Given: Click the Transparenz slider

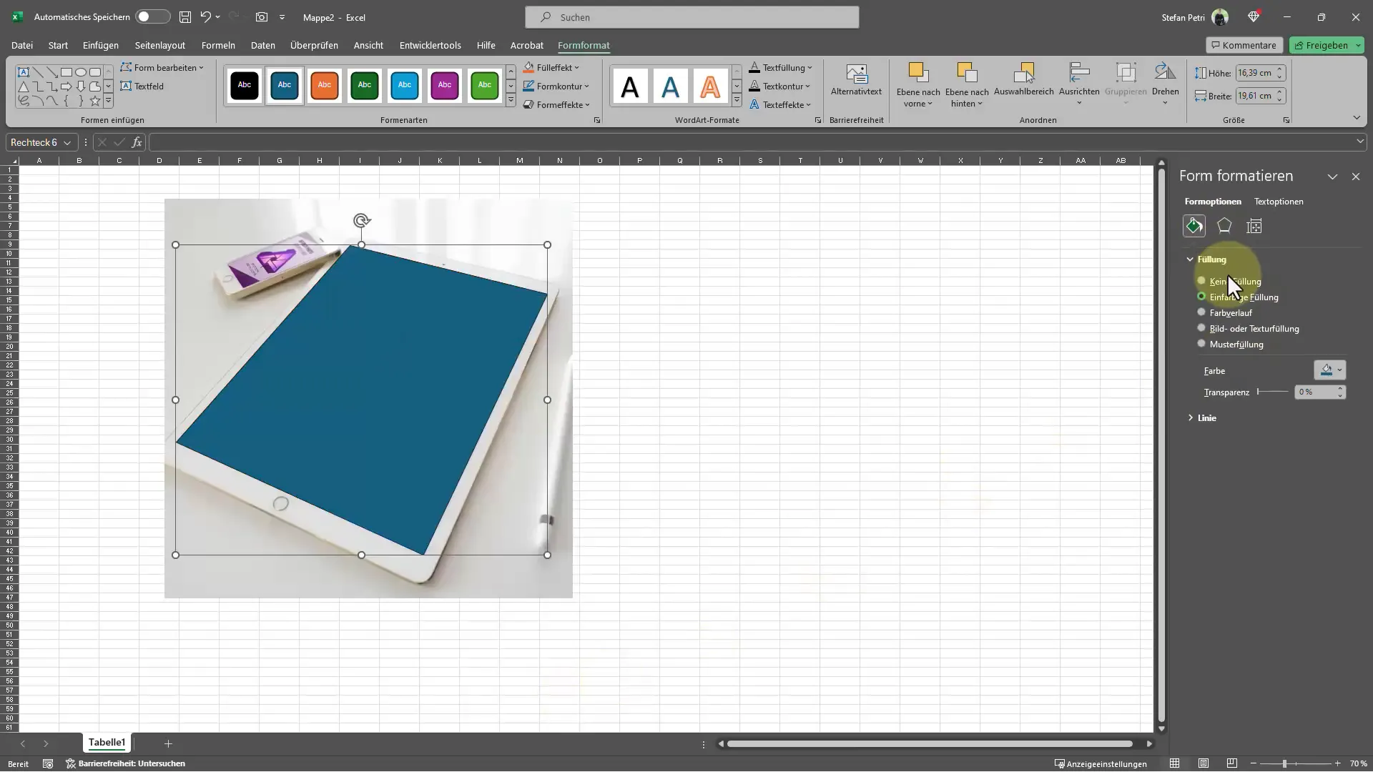Looking at the screenshot, I should tap(1273, 392).
